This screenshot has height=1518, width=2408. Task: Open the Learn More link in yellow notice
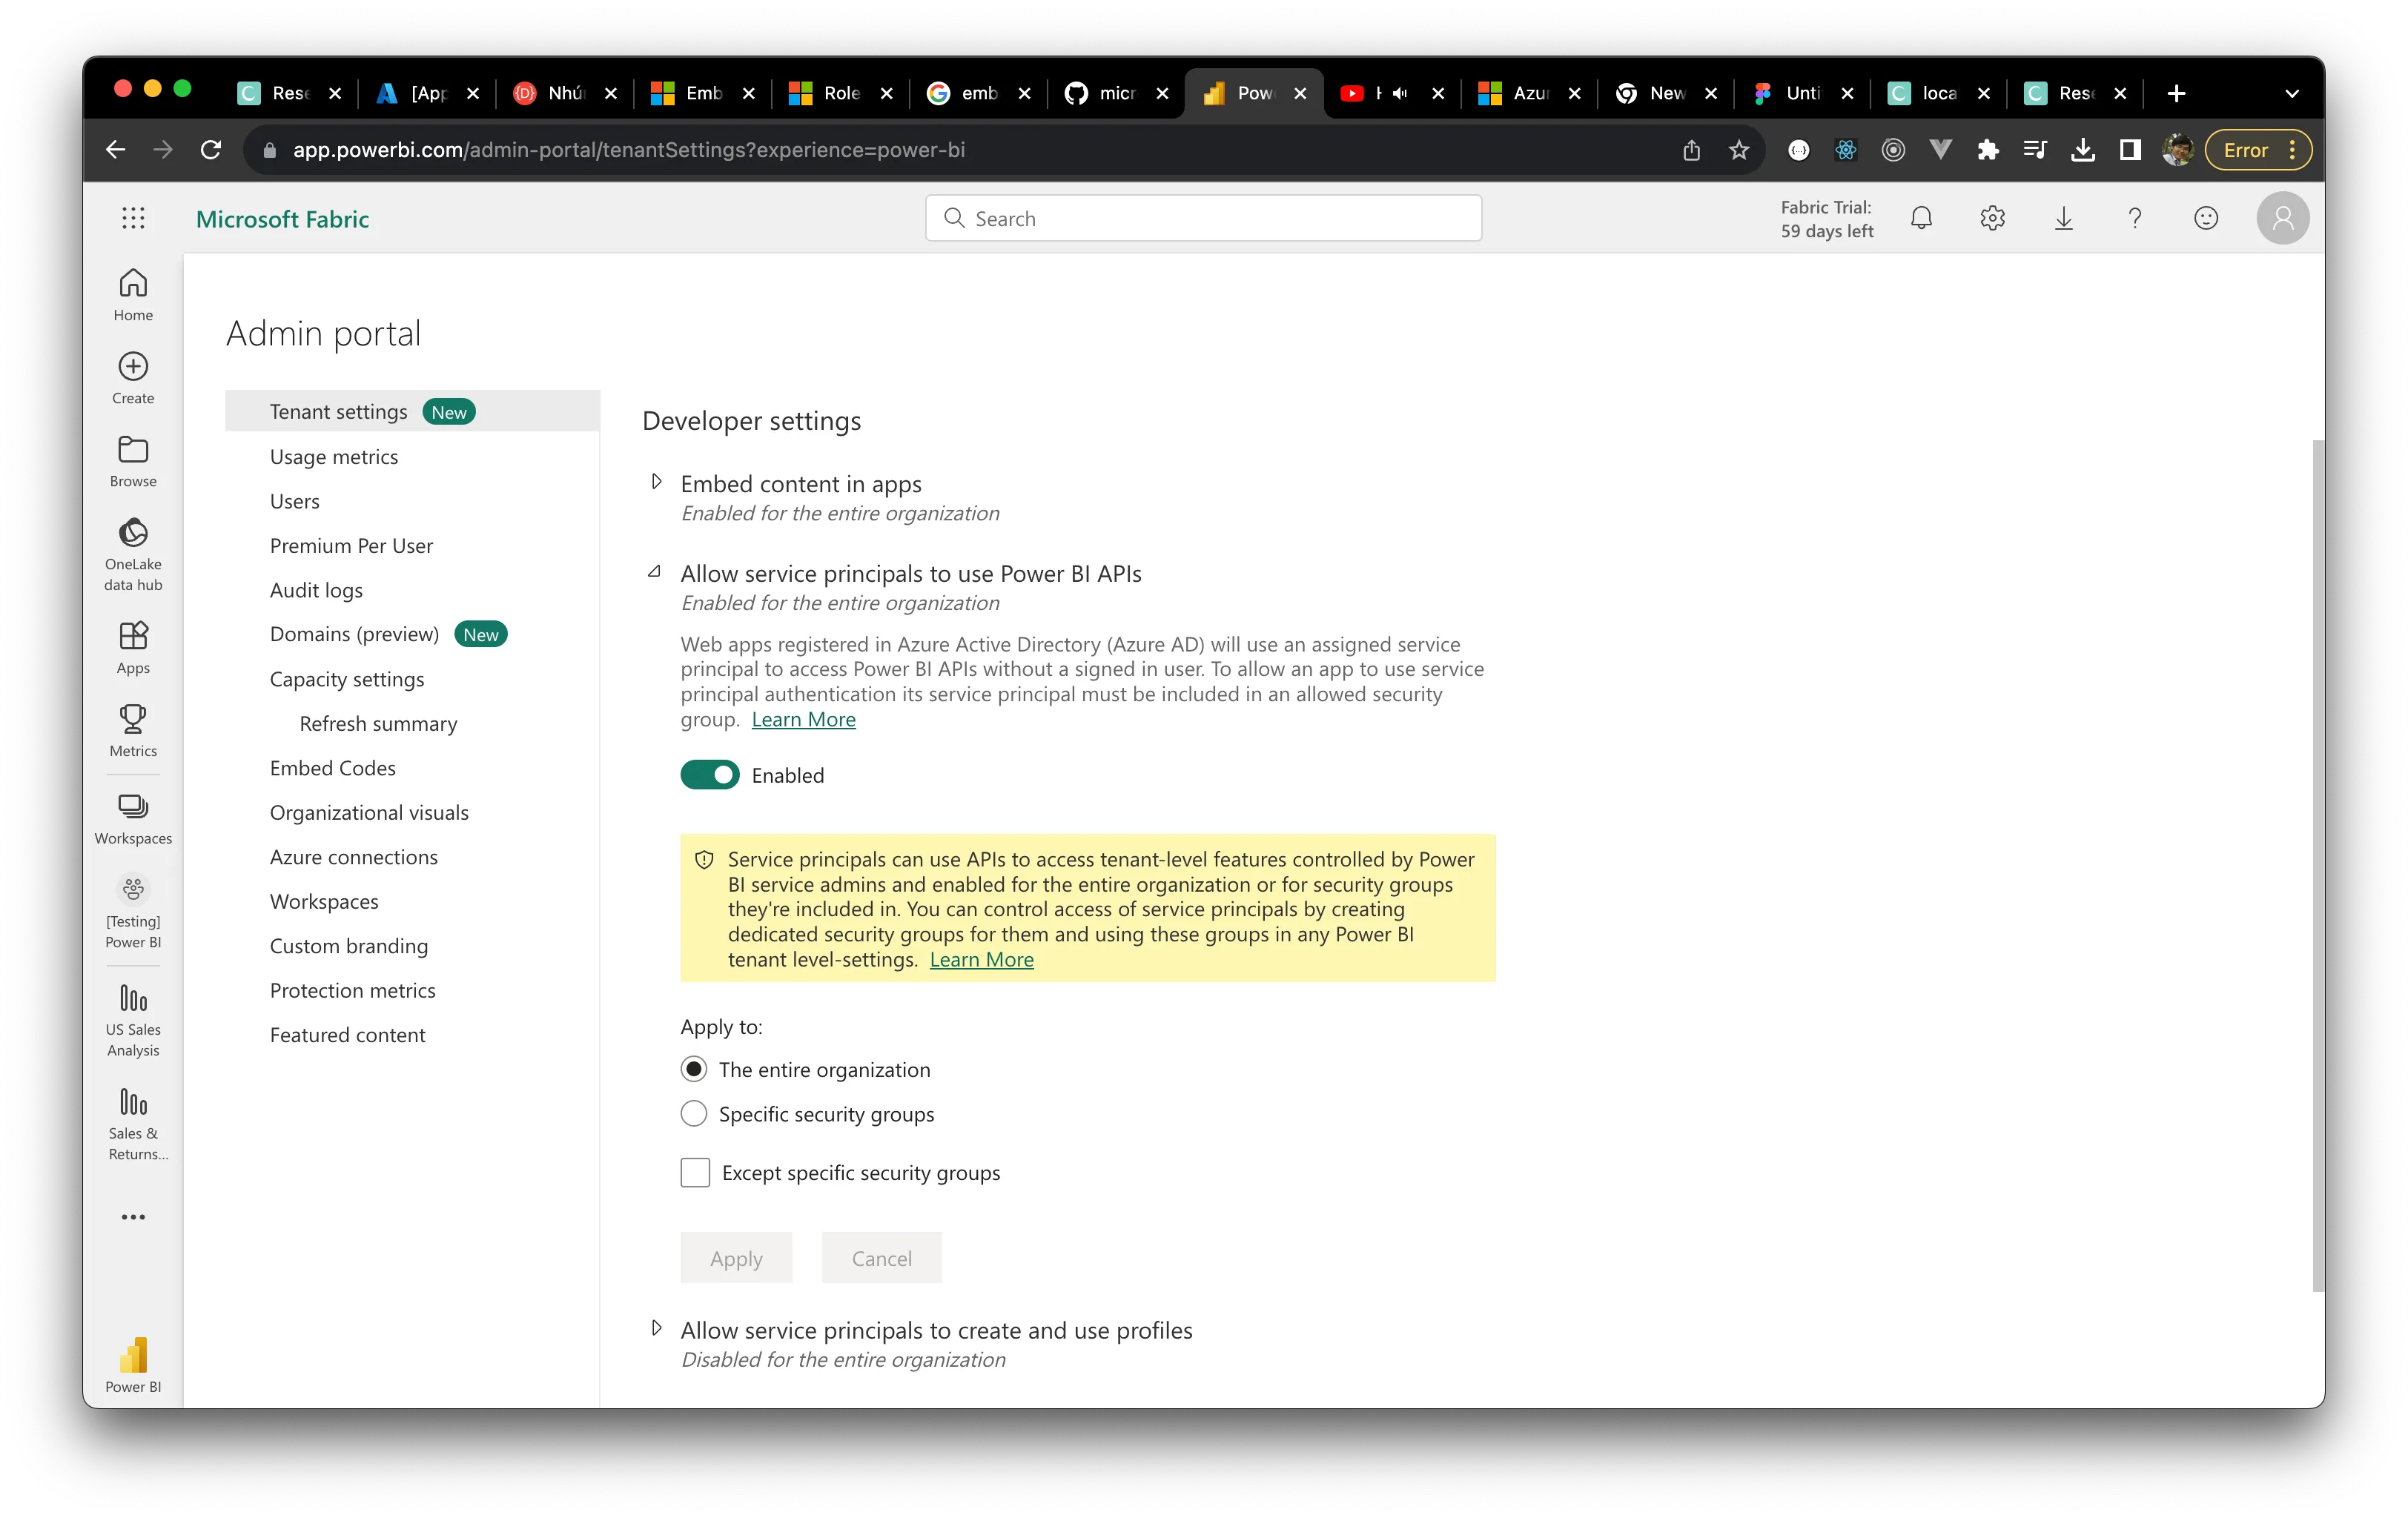click(981, 959)
